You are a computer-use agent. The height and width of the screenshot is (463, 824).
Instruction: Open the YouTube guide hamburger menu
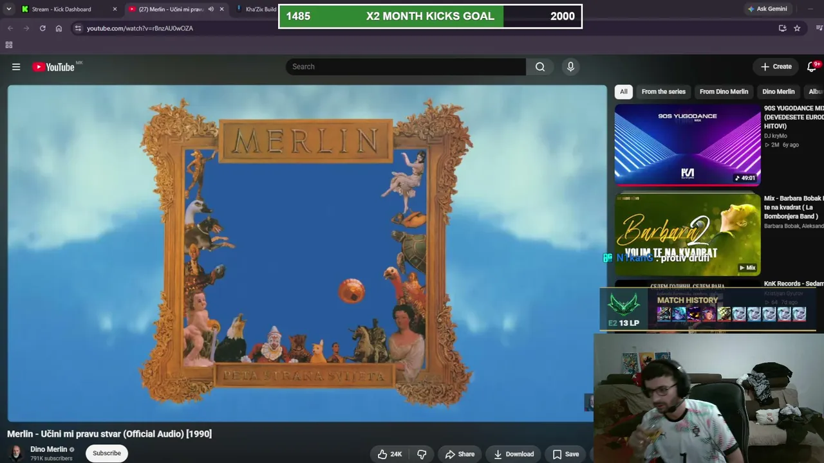pos(16,67)
